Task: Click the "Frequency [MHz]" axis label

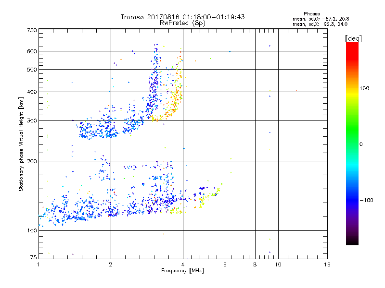Action: pos(182,271)
